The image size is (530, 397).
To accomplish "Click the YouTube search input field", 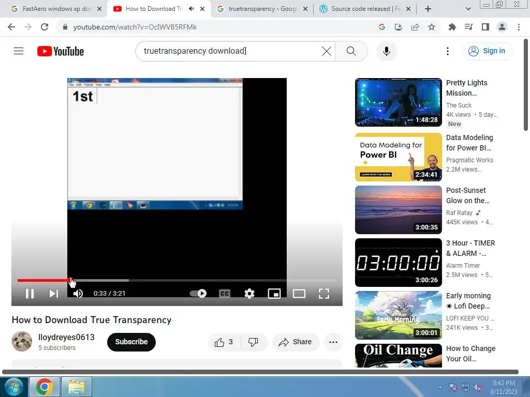I will pos(230,51).
